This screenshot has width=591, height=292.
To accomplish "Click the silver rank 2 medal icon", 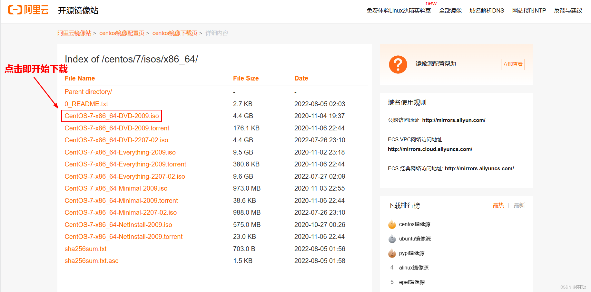I will [392, 239].
